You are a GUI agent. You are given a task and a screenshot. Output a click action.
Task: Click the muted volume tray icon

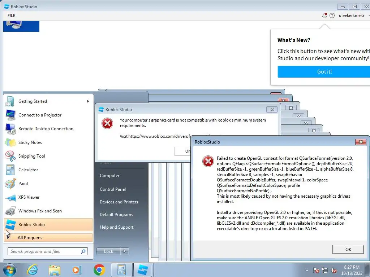coord(334,271)
